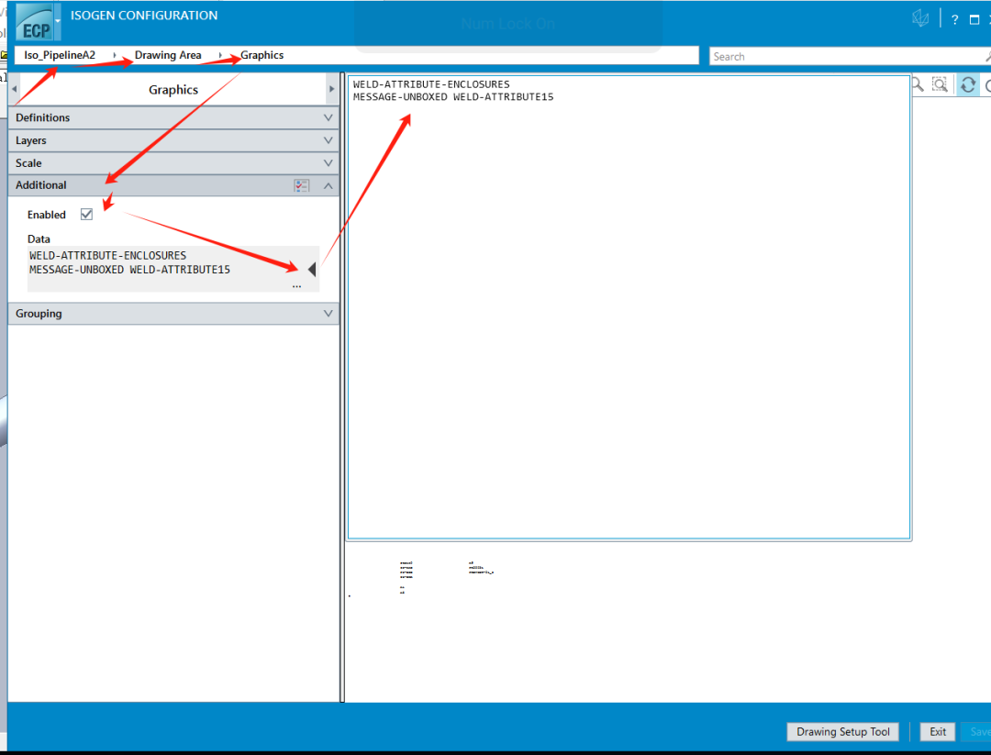Image resolution: width=991 pixels, height=755 pixels.
Task: Expand the Layers section
Action: (173, 140)
